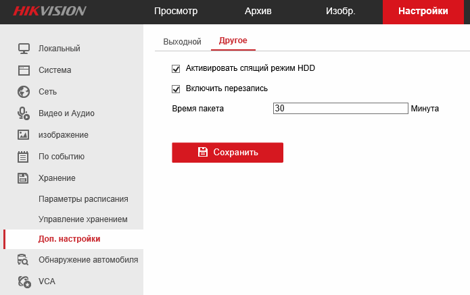Switch to the Выходной tab
Screen dimensions: 470x295
182,42
